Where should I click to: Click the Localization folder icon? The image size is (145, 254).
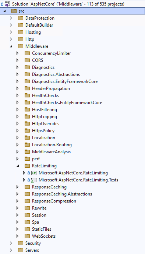click(27, 138)
